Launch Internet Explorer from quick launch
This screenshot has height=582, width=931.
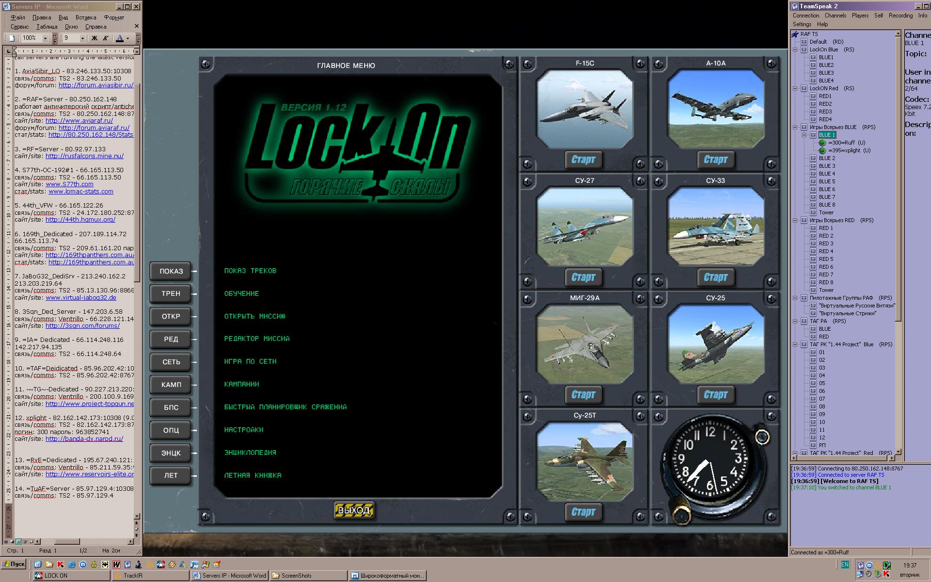tap(72, 565)
